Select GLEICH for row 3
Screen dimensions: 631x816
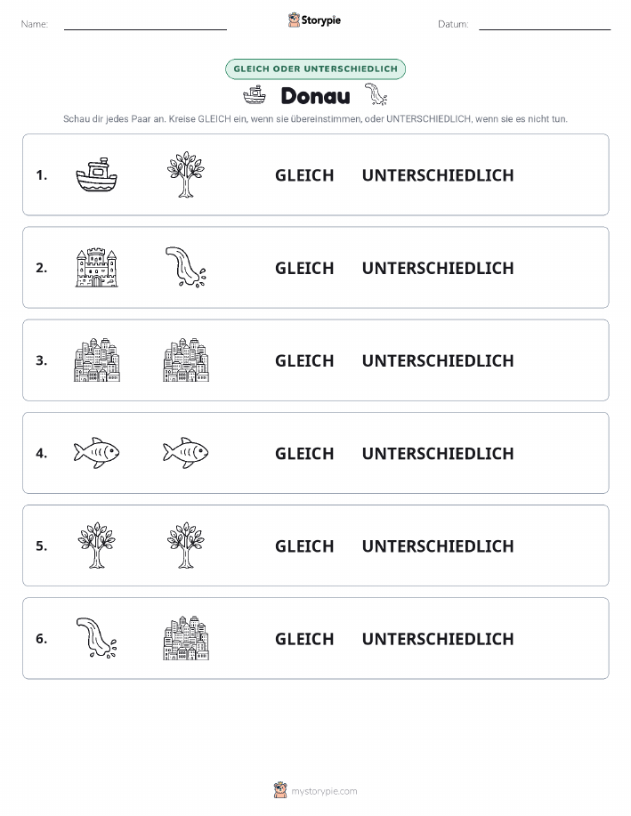click(x=304, y=360)
